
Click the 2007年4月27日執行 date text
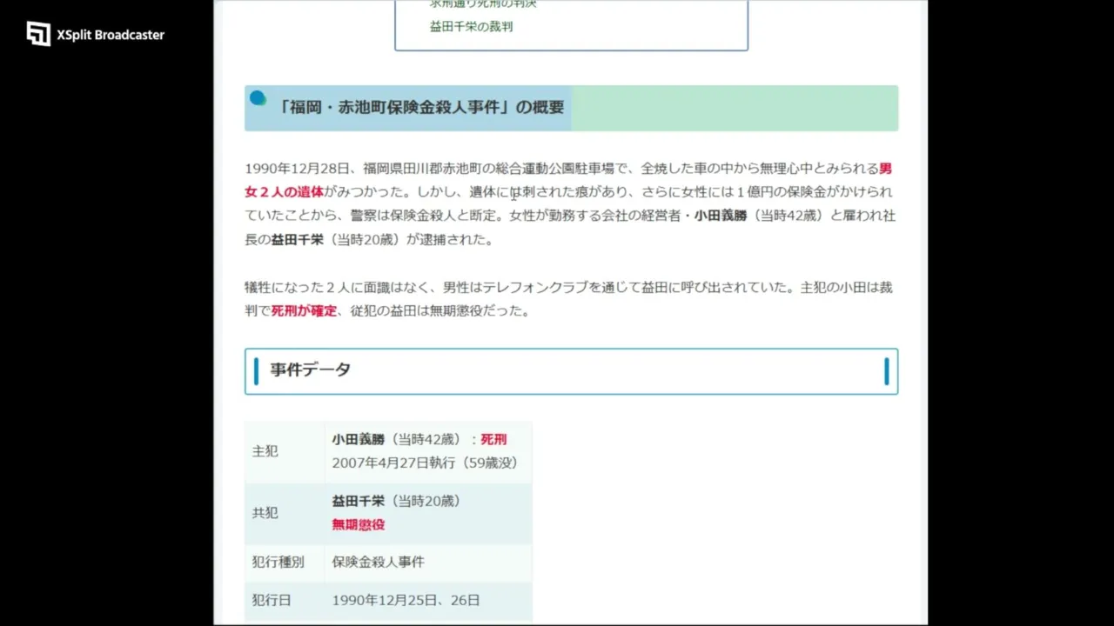(x=393, y=463)
